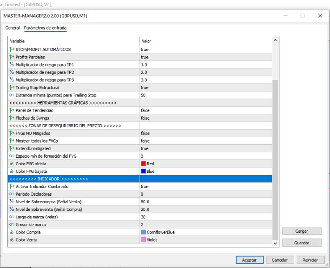This screenshot has height=268, width=330.
Task: Click the icon beside FVGs NO Mitigados
Action: click(x=12, y=133)
